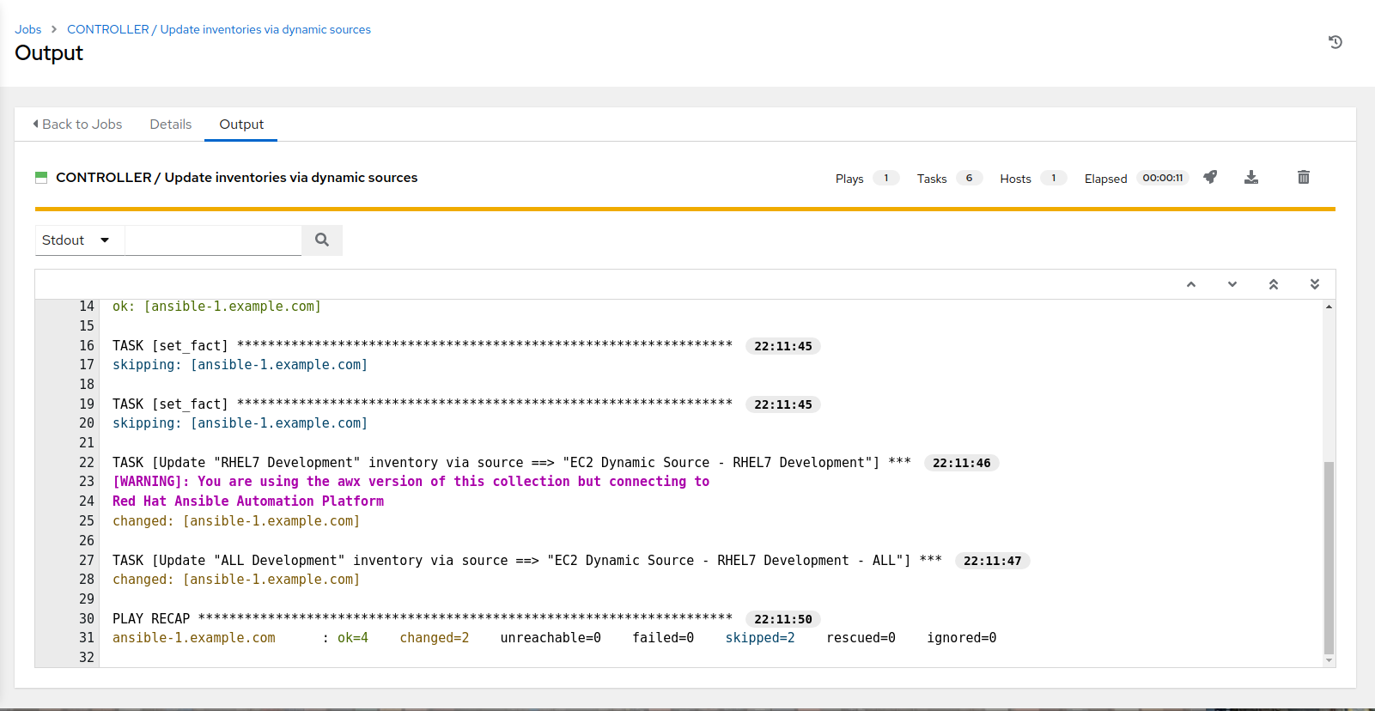This screenshot has height=711, width=1375.
Task: Click the output scrollbar thumb
Action: pos(1329,558)
